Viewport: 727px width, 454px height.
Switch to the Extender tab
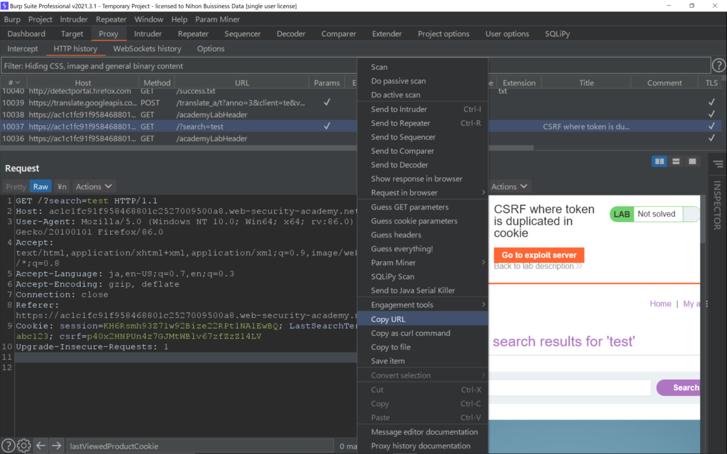387,34
